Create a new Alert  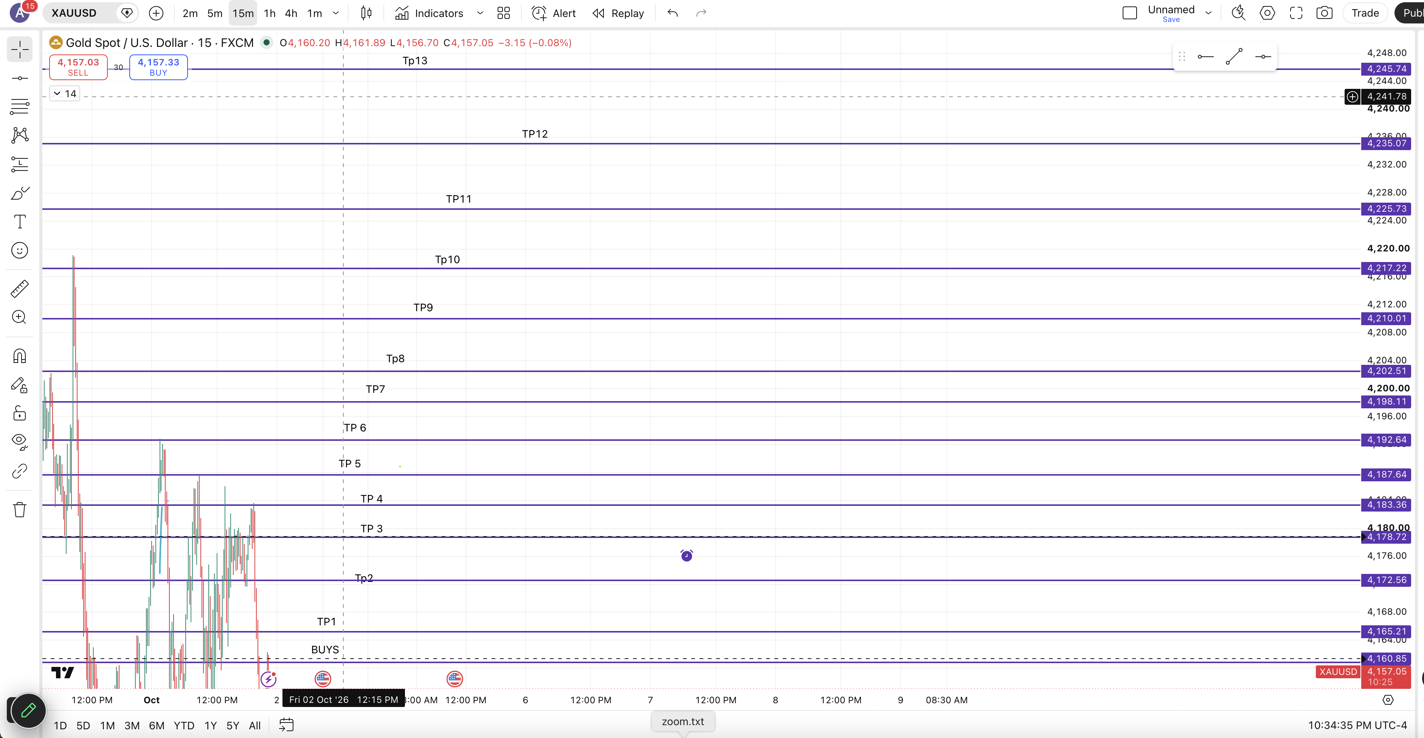(x=553, y=13)
